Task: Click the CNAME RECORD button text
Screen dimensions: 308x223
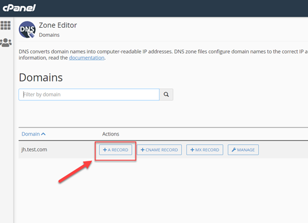Action: click(x=161, y=150)
